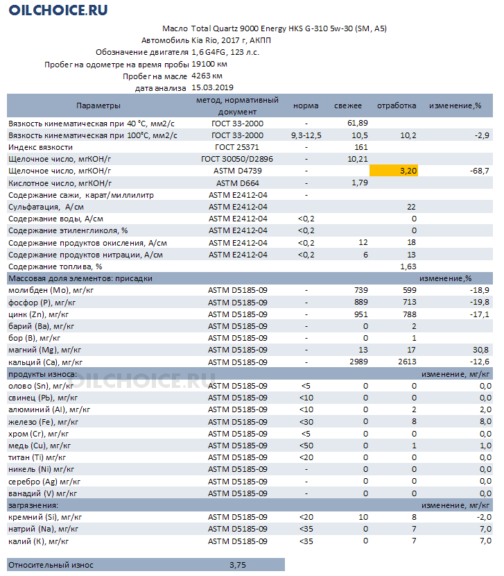
Task: Click the 'ванадий (V) мг/кг' row label
Action: point(42,493)
